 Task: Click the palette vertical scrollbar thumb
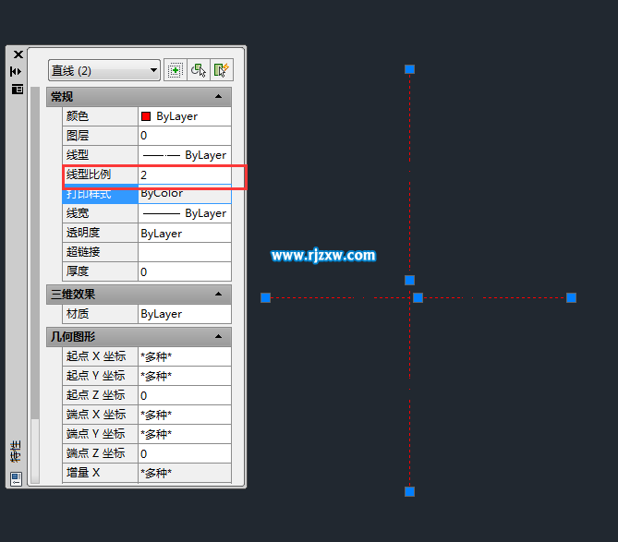click(x=35, y=253)
